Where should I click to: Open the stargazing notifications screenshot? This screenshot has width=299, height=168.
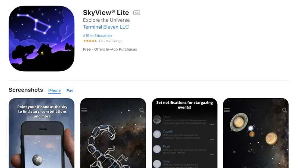[x=184, y=133]
